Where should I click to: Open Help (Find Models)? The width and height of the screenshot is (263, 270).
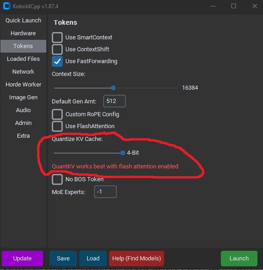(137, 259)
